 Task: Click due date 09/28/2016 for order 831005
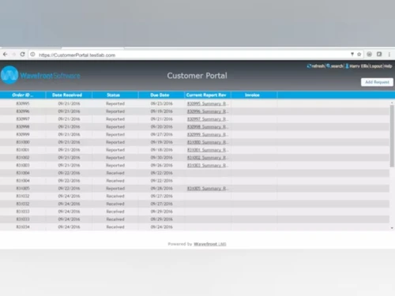[162, 189]
